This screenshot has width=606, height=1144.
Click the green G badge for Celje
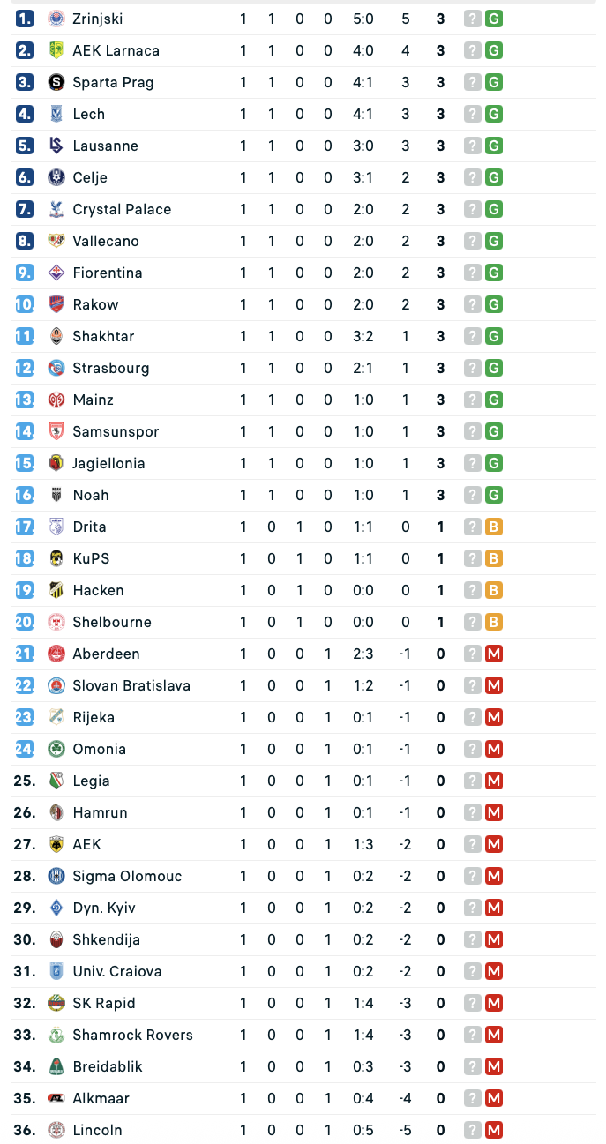(x=494, y=177)
